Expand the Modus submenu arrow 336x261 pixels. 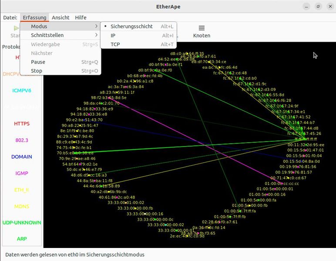(96, 26)
